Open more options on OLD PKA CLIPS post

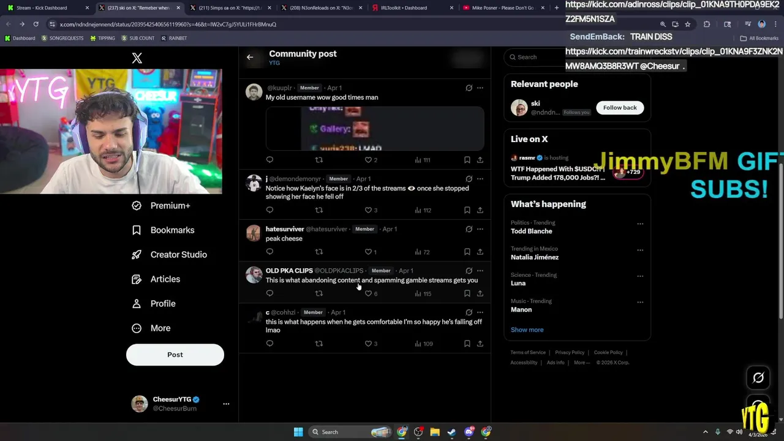pyautogui.click(x=480, y=271)
